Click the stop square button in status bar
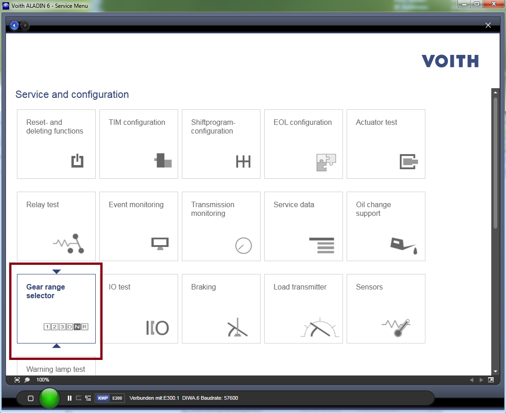 pyautogui.click(x=31, y=398)
